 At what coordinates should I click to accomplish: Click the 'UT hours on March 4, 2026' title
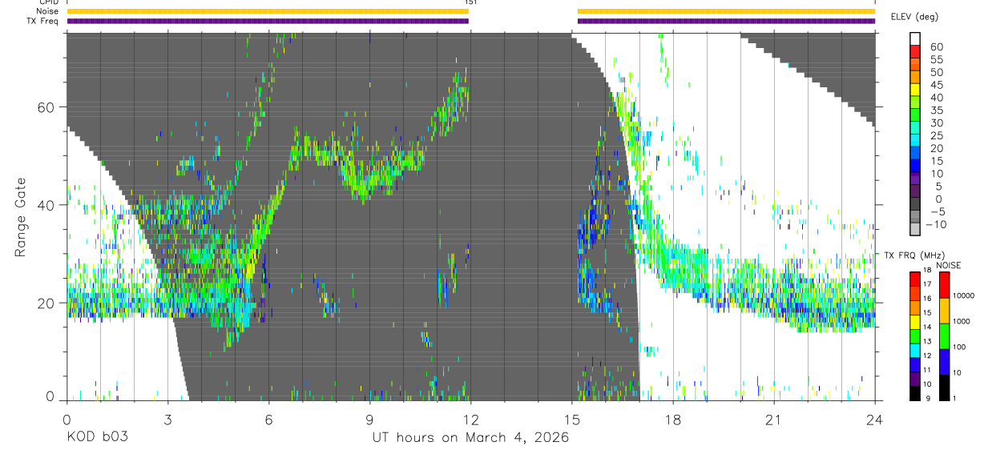coord(470,438)
